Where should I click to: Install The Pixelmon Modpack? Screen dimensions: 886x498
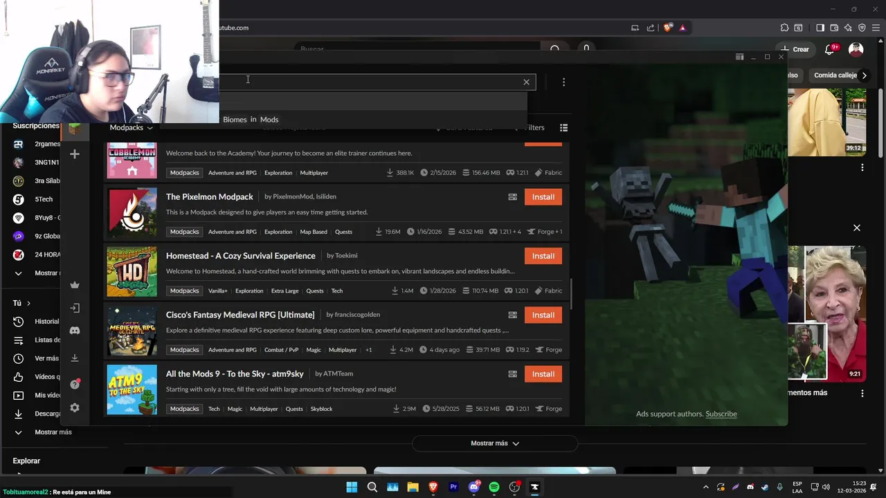pyautogui.click(x=543, y=197)
